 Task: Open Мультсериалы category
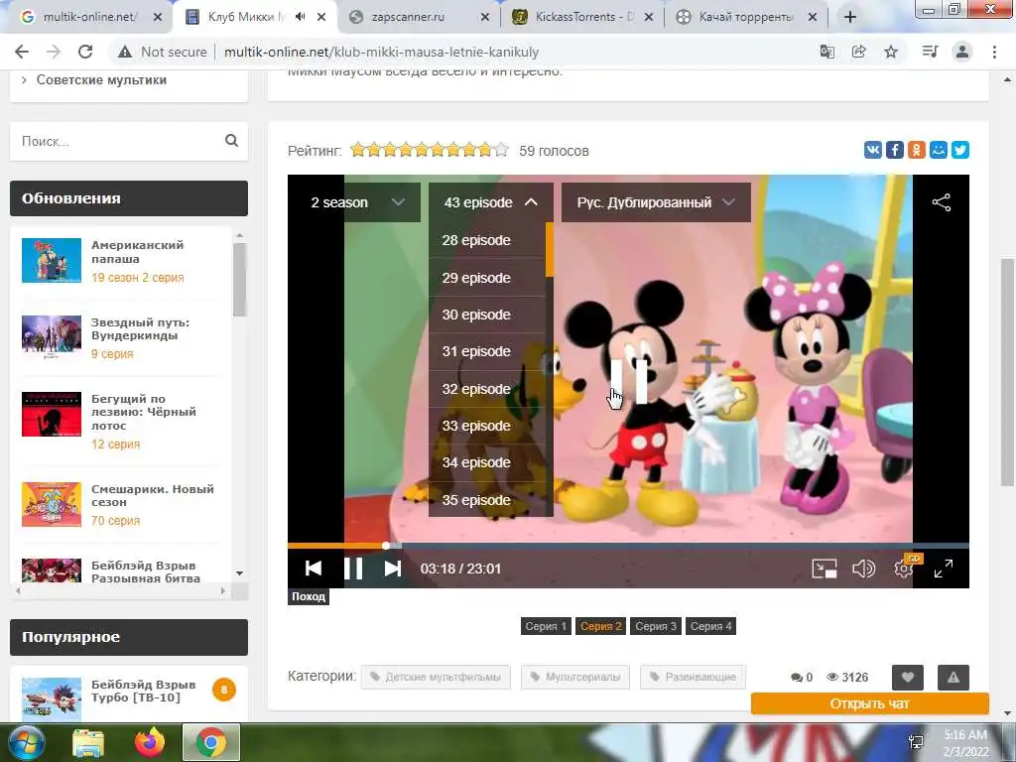coord(575,677)
